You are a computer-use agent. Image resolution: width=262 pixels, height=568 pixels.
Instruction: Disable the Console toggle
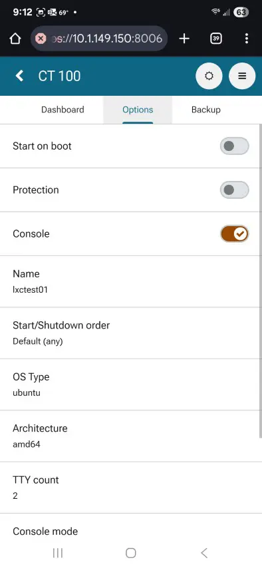coord(235,233)
